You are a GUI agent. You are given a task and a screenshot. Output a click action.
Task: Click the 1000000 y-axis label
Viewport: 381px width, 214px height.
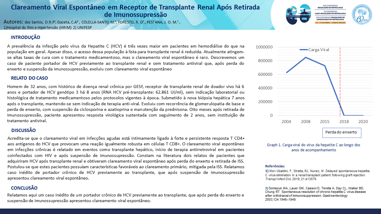pos(264,47)
